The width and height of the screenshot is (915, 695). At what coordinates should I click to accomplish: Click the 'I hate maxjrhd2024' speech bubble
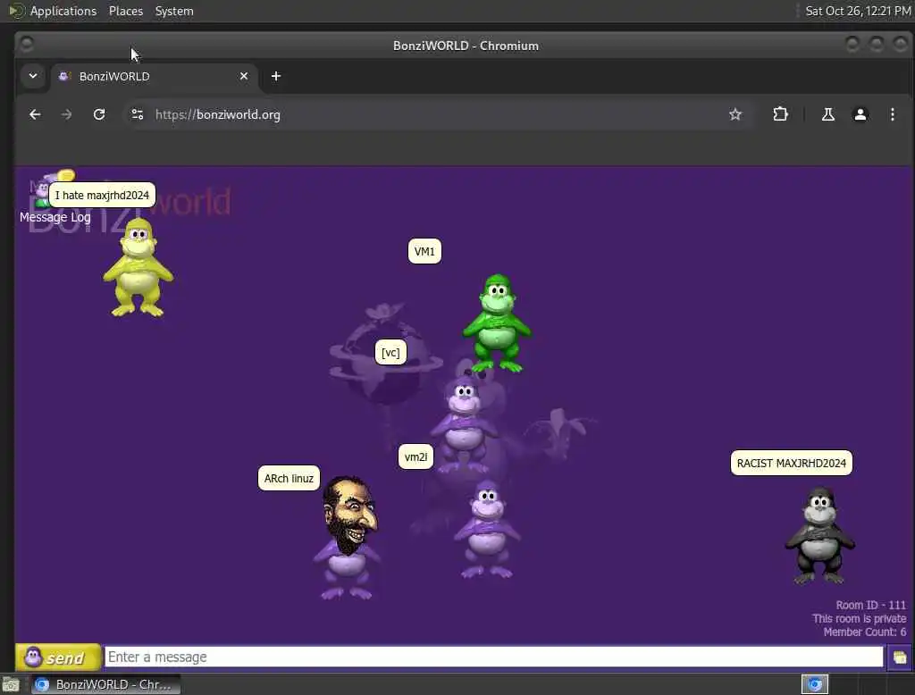tap(102, 196)
